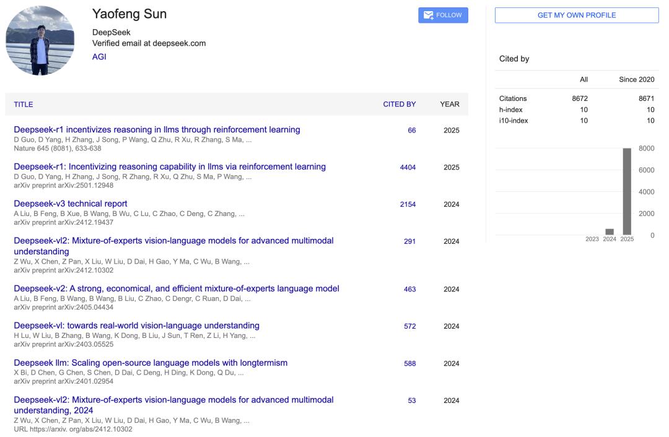Click the Get My Own Profile button

pyautogui.click(x=576, y=15)
